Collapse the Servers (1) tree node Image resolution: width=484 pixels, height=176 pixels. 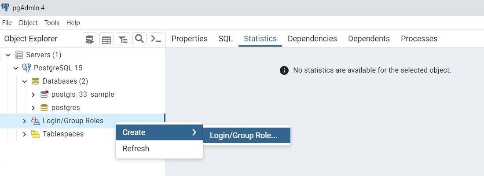(x=8, y=55)
